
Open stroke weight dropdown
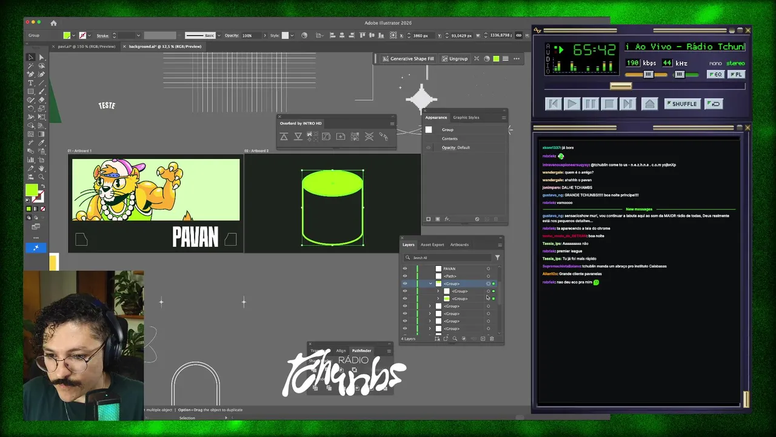click(x=138, y=35)
